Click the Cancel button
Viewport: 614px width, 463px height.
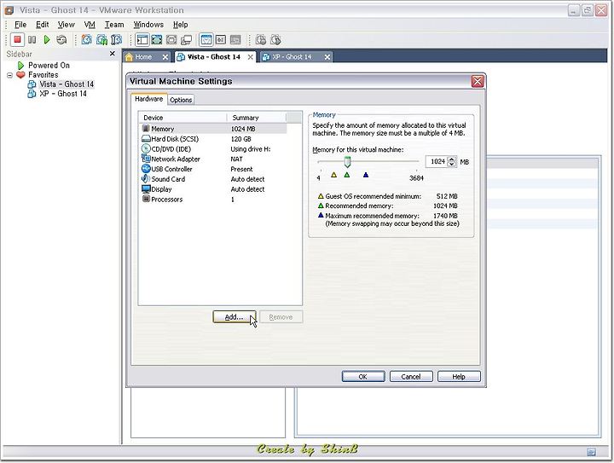pyautogui.click(x=411, y=377)
